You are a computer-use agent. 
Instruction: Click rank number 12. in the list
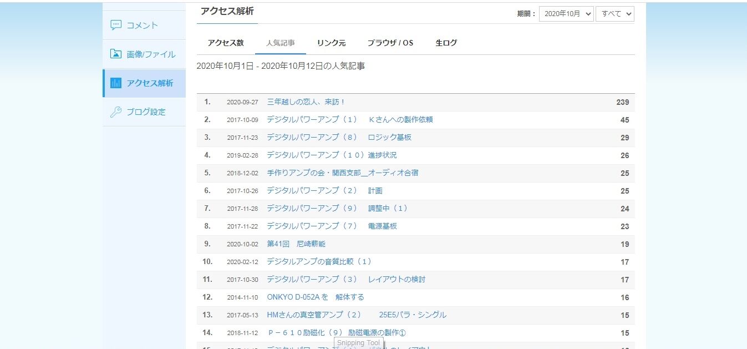tap(207, 297)
